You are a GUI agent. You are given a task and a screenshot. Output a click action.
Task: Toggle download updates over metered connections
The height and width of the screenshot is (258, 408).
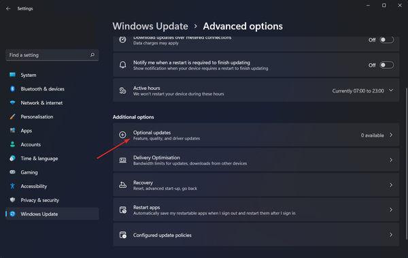click(x=386, y=39)
